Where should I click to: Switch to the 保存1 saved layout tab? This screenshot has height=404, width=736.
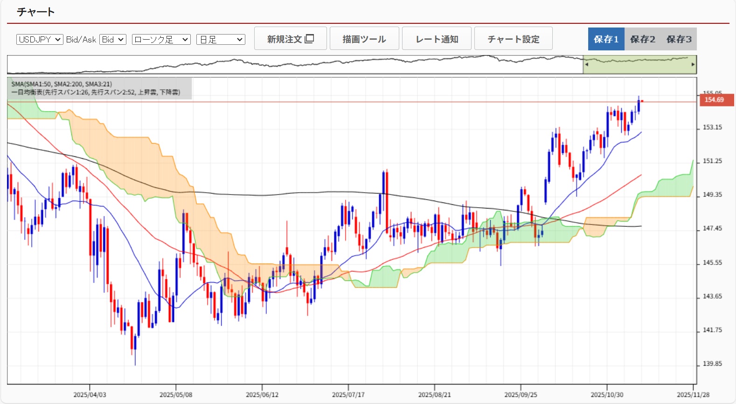606,39
